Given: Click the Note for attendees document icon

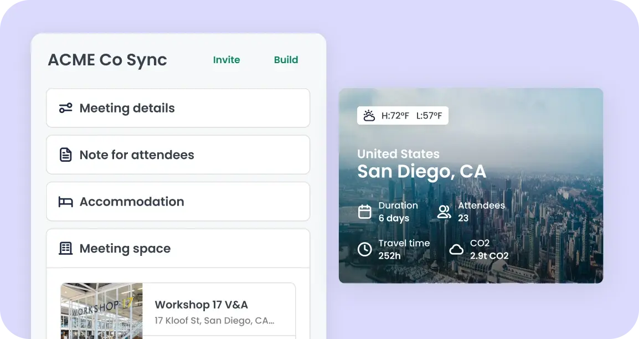Looking at the screenshot, I should pos(65,155).
